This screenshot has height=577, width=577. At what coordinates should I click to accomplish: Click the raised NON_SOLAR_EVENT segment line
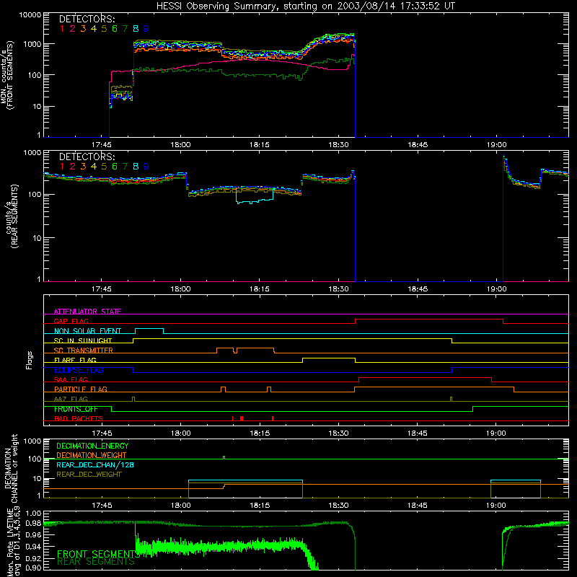tap(149, 329)
